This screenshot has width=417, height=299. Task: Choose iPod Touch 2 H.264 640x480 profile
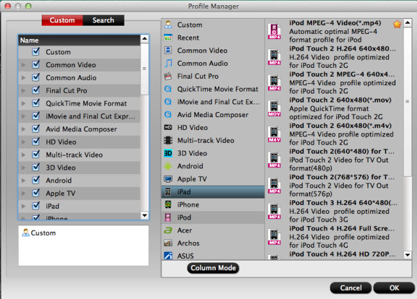tap(334, 57)
